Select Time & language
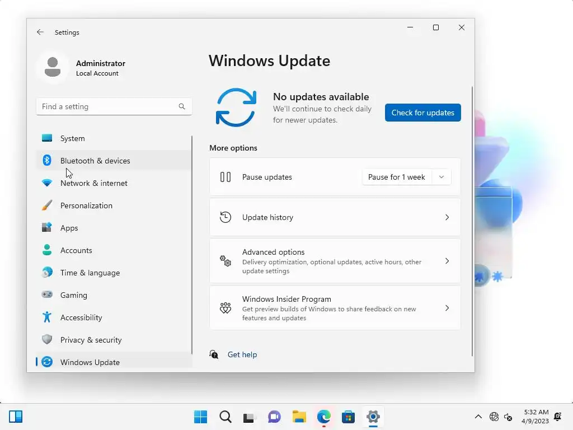The width and height of the screenshot is (573, 430). click(x=114, y=273)
